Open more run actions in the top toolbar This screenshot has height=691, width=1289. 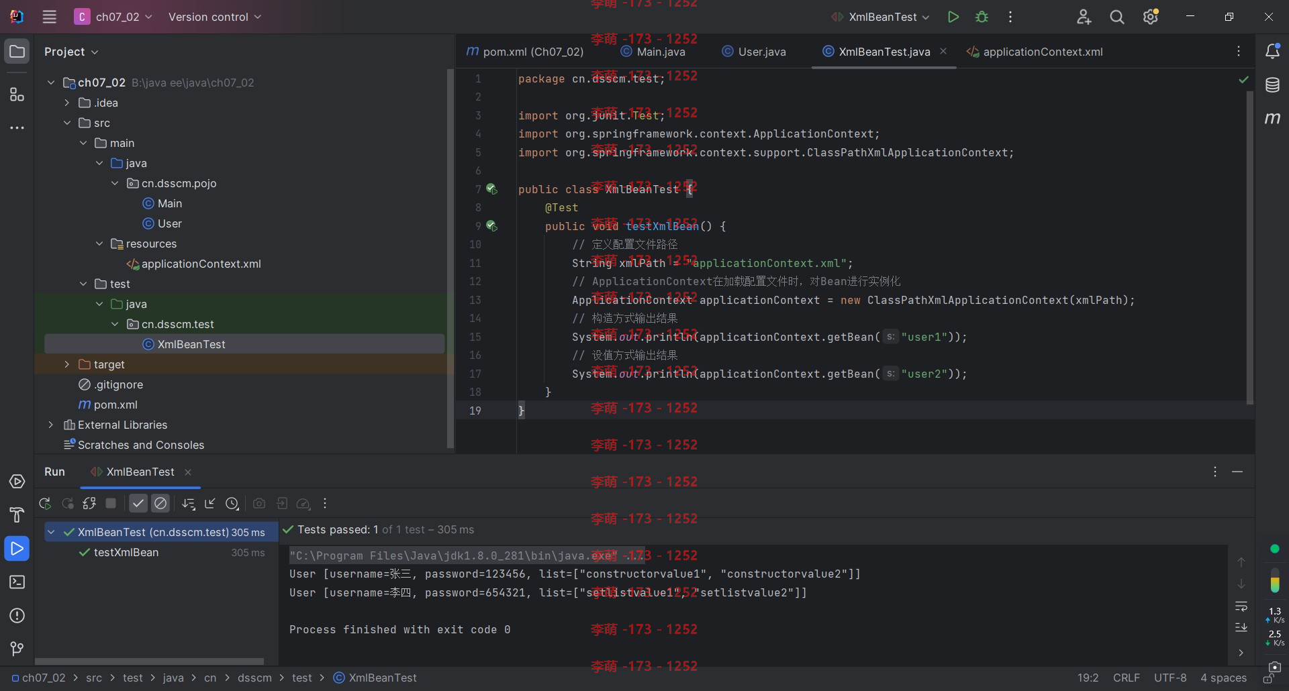[x=1010, y=17]
